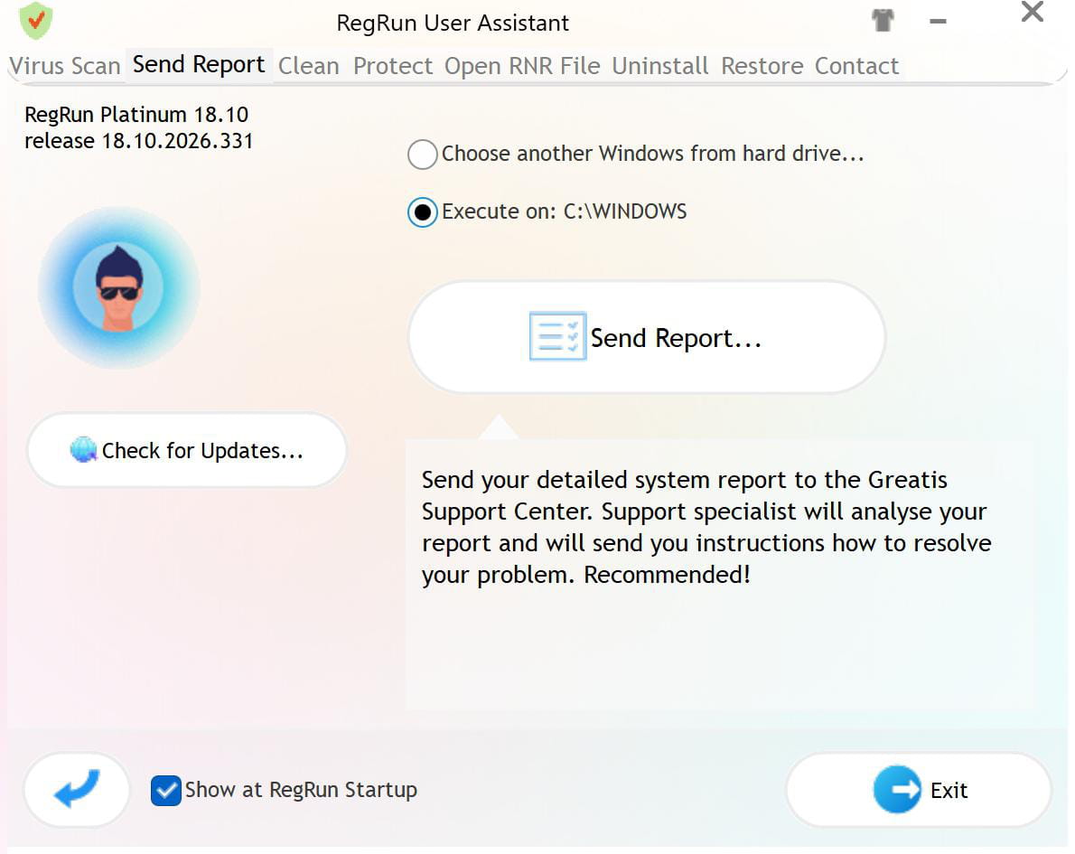Go to the Protect tab
This screenshot has height=854, width=1075.
click(393, 66)
